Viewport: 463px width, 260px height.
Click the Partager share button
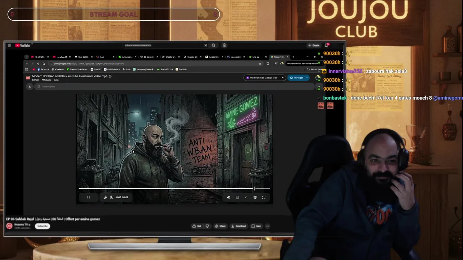296,78
